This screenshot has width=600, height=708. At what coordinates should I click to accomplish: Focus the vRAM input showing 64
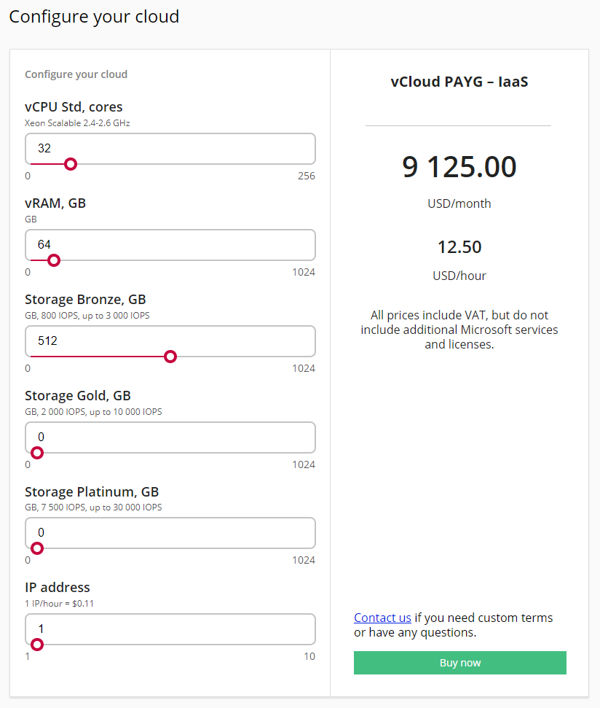[x=170, y=245]
